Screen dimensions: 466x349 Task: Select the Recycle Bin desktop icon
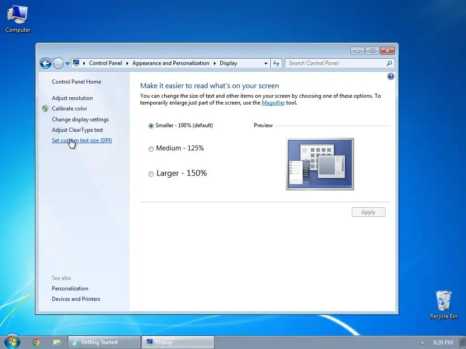[443, 304]
